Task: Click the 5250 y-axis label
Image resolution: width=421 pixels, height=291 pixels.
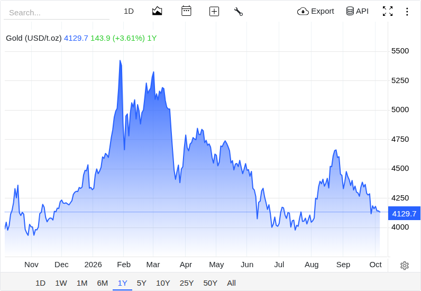Action: [400, 80]
